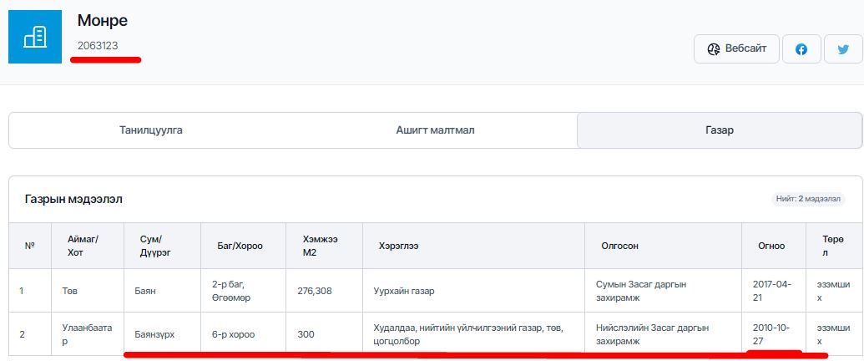Click the Газрын мэдээлэл section heading
Screen dimensions: 864x361
pyautogui.click(x=73, y=200)
